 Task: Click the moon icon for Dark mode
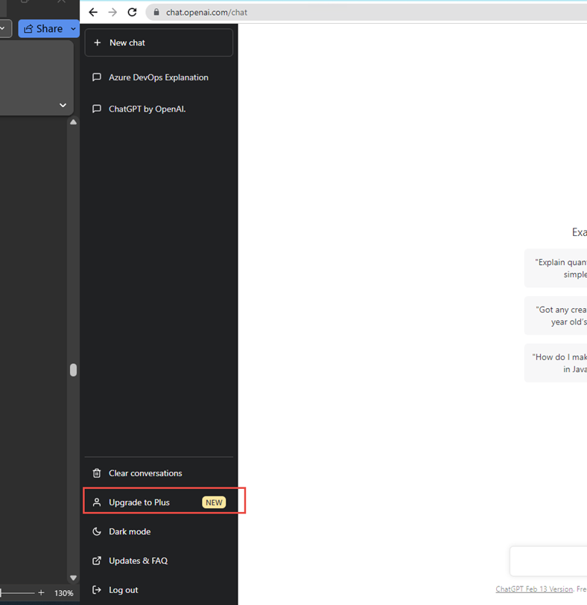[97, 531]
